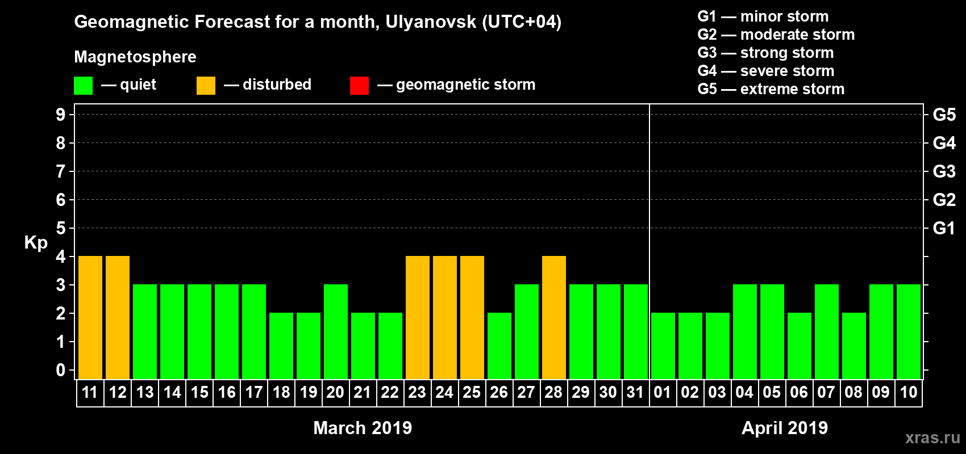Viewport: 966px width, 454px height.
Task: Click date label 06 on axis
Action: click(799, 392)
